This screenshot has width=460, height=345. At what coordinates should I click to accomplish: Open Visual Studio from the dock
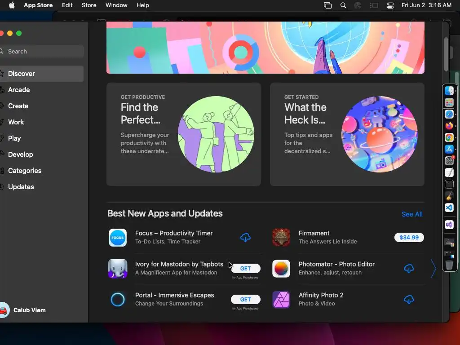coord(449,225)
